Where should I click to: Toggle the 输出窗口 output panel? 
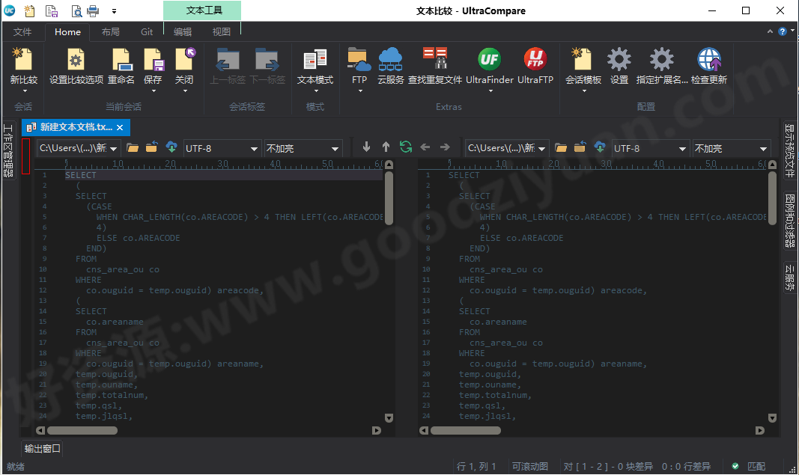pos(41,448)
